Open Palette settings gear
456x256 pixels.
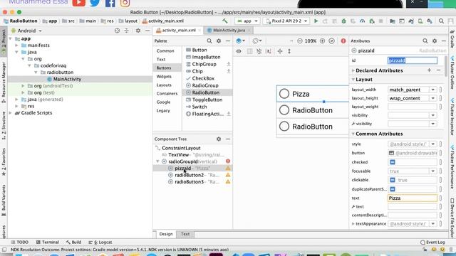click(219, 41)
